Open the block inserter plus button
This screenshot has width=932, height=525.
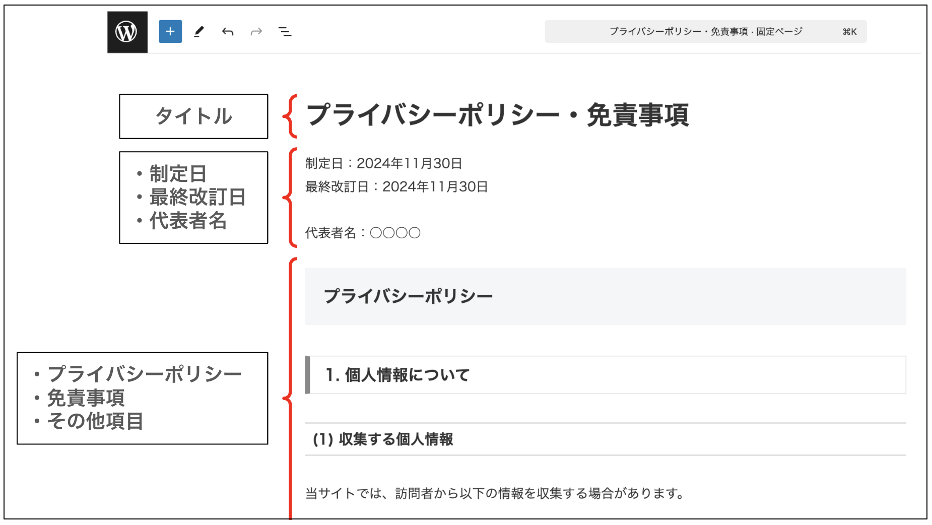click(170, 31)
